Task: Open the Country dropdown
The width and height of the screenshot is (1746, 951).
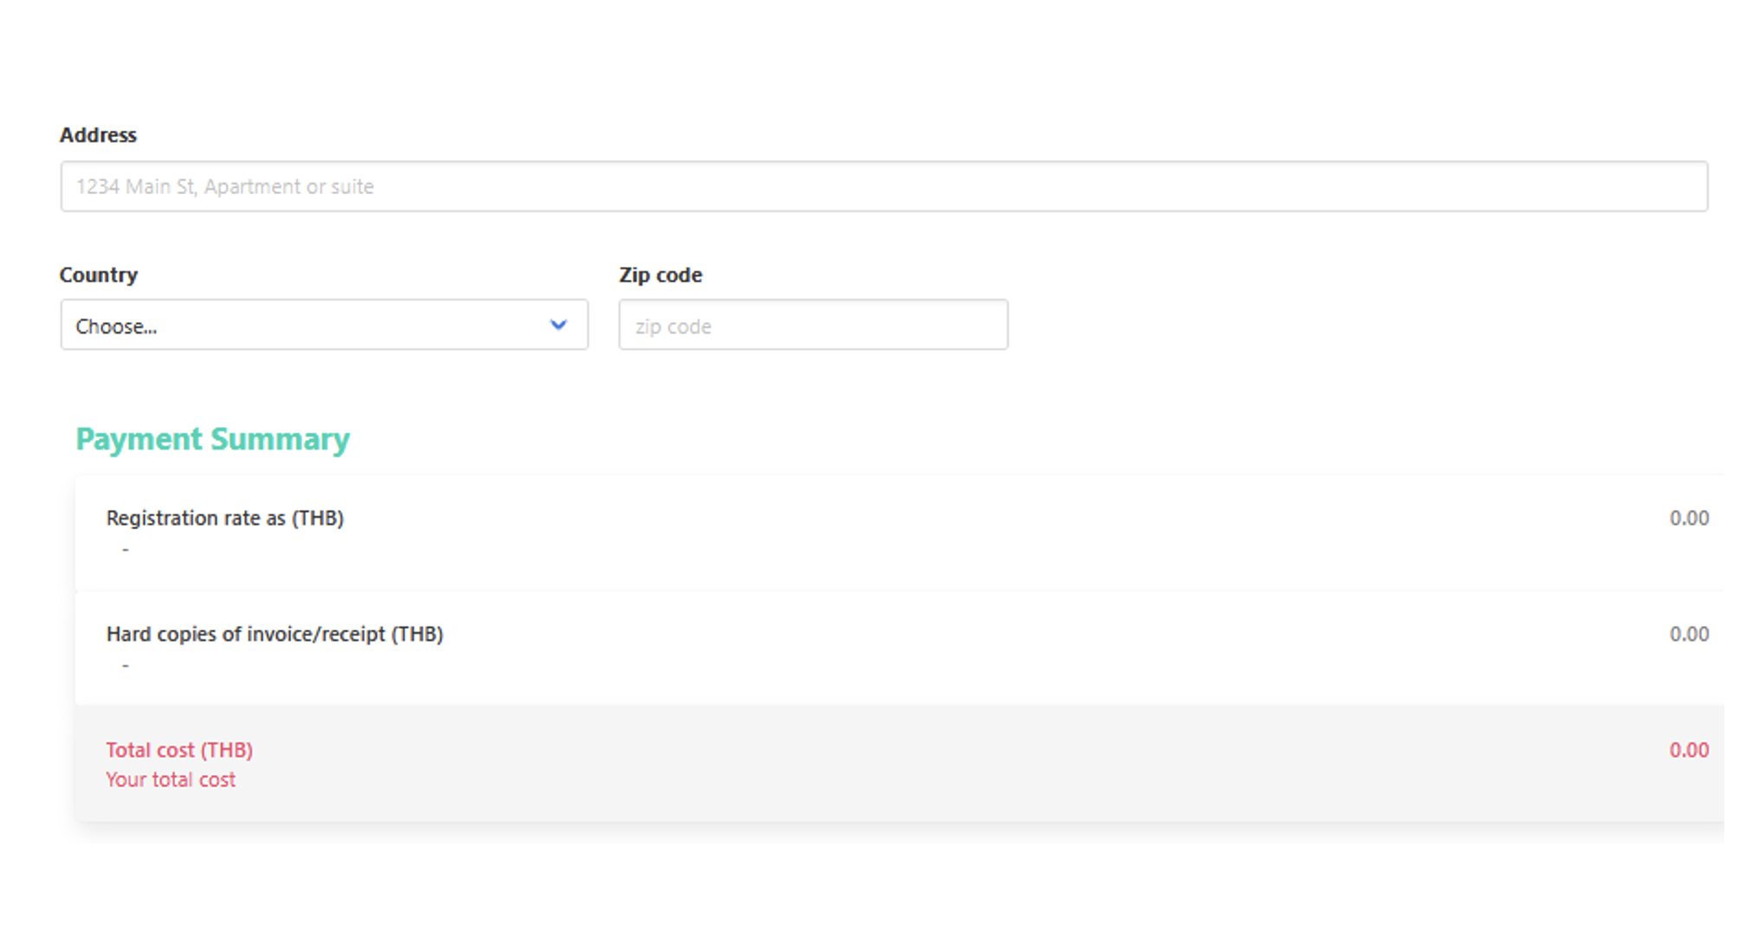Action: (x=324, y=326)
